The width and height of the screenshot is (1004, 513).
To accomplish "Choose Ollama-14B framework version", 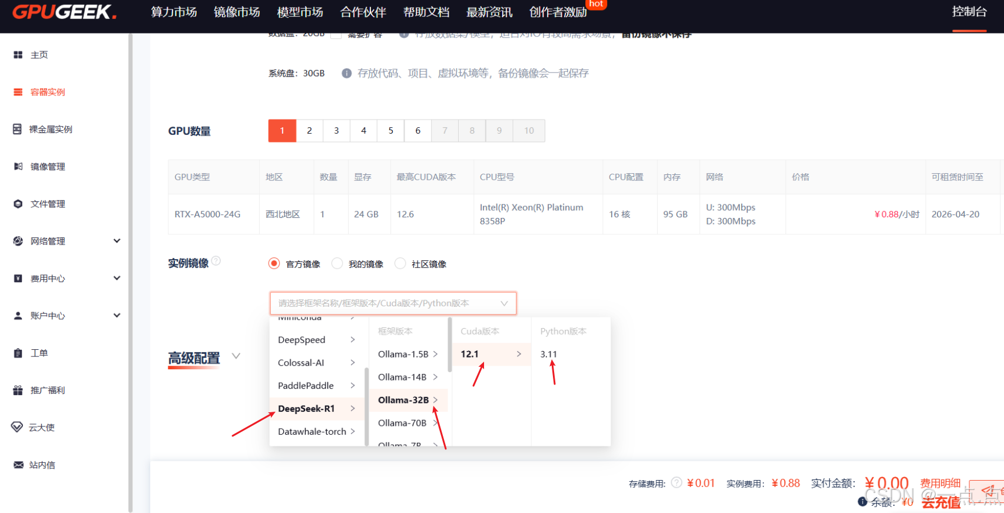I will click(408, 377).
